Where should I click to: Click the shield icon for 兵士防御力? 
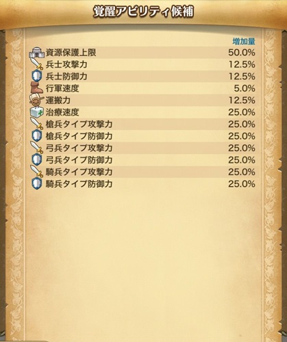(x=37, y=77)
